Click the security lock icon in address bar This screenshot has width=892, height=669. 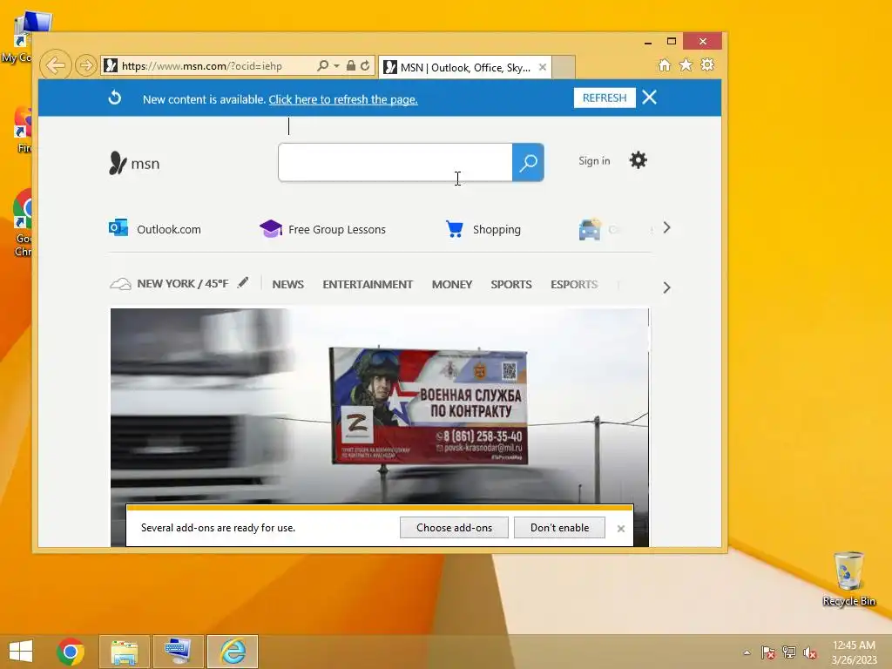coord(351,65)
